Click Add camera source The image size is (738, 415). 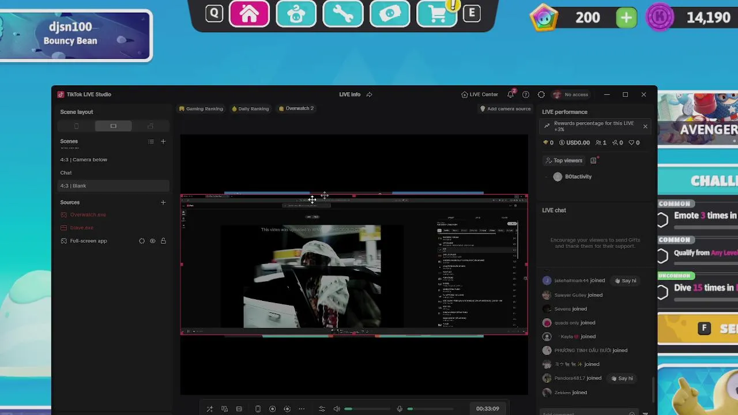[x=505, y=108]
